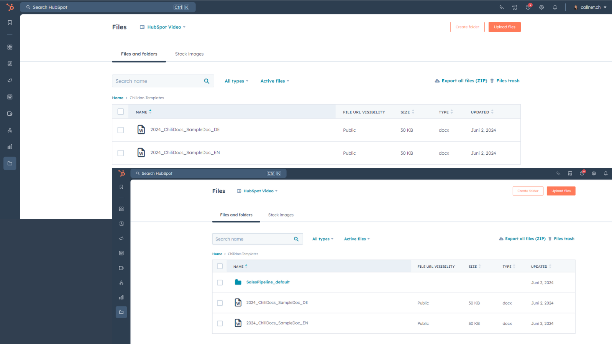The image size is (612, 344).
Task: Check the box for 2024_ChiliDocs_SampleDoc_EN in the lower window
Action: coord(220,323)
